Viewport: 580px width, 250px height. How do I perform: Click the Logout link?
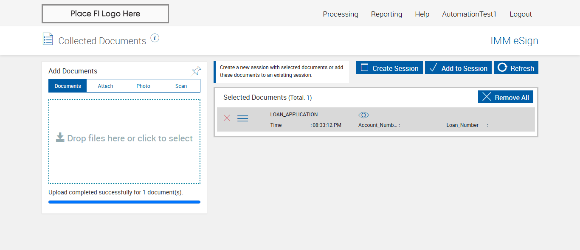tap(521, 14)
